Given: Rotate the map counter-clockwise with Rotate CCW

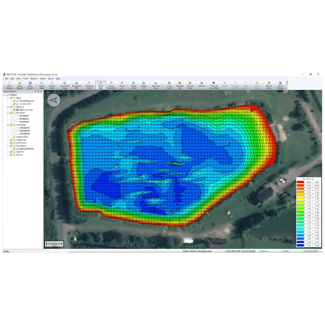Looking at the screenshot, I should [x=134, y=85].
